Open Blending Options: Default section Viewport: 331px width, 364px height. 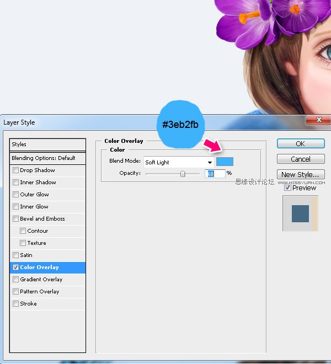pos(48,158)
